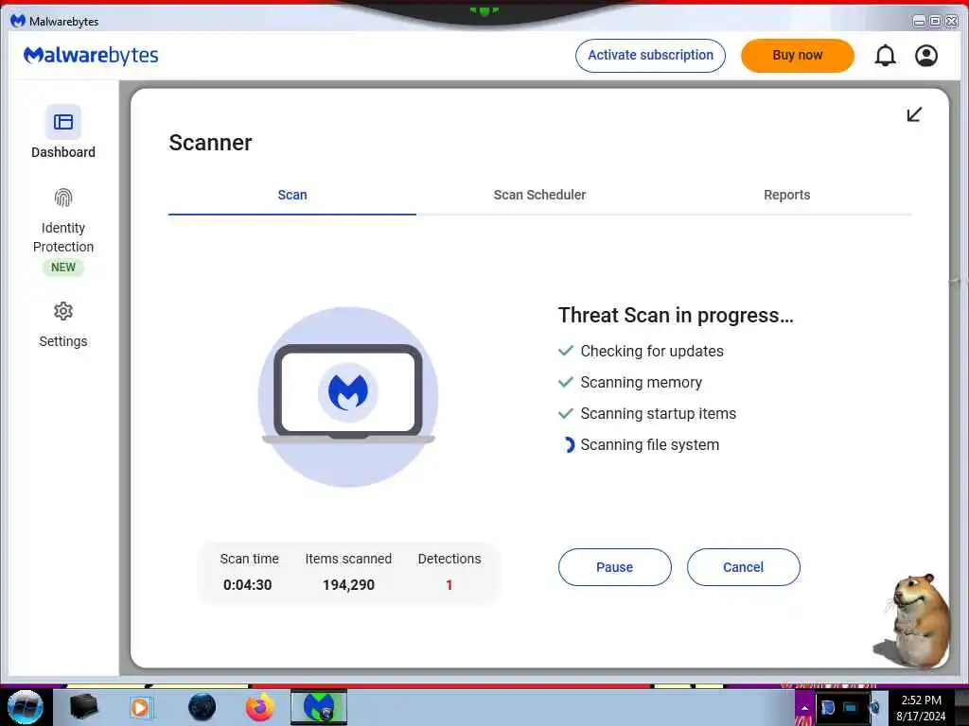
Task: Click the 'Threat Scan in progress…' heading
Action: (676, 316)
